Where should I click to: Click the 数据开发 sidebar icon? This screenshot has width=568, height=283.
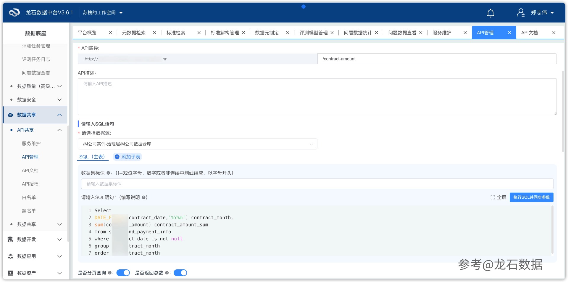(10, 239)
